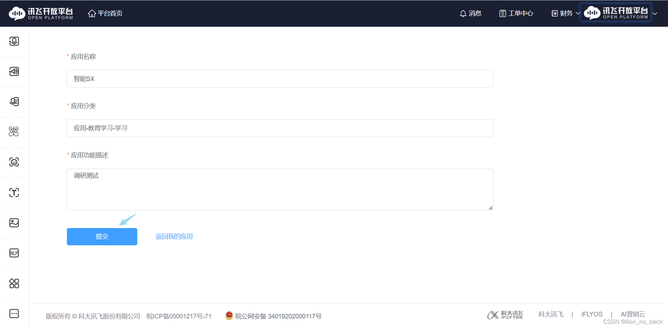This screenshot has height=328, width=668.
Task: Open the speech recognition sidebar icon
Action: coord(14,42)
